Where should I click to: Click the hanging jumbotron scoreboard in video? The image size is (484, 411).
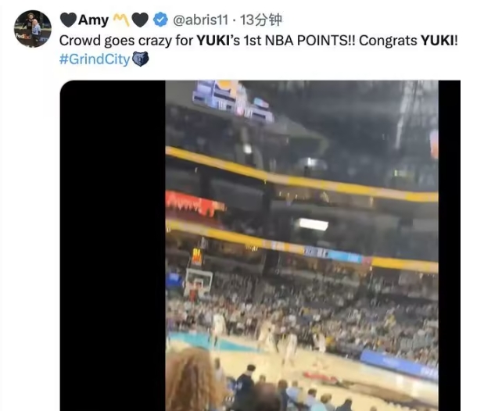pos(233,101)
